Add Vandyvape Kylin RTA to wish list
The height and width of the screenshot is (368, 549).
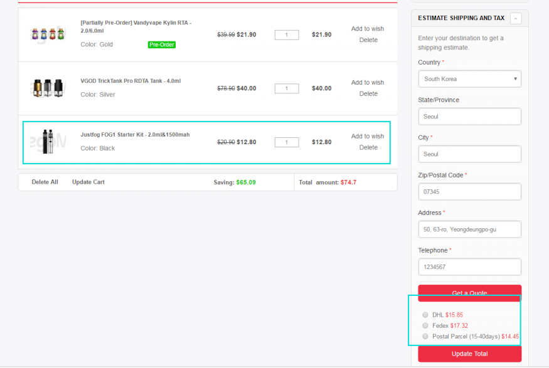coord(367,29)
